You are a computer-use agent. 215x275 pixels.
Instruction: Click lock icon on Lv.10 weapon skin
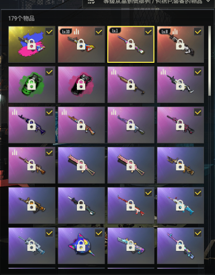coord(81,45)
